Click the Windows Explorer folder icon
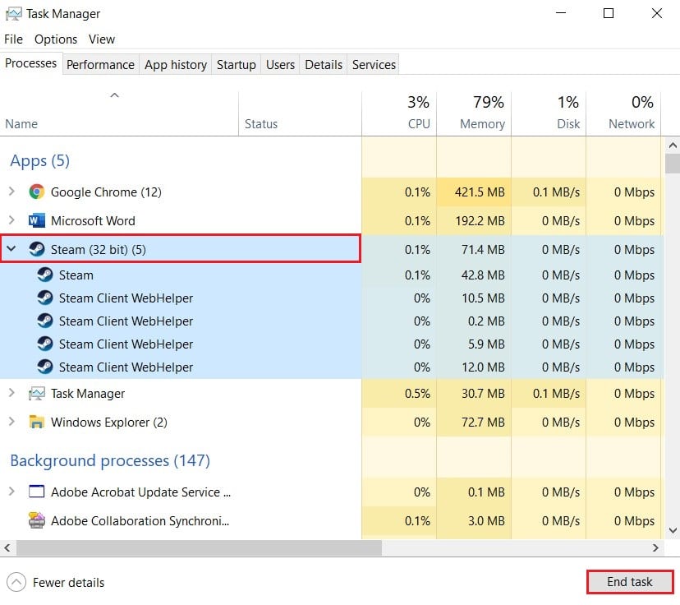This screenshot has width=680, height=605. (x=36, y=423)
